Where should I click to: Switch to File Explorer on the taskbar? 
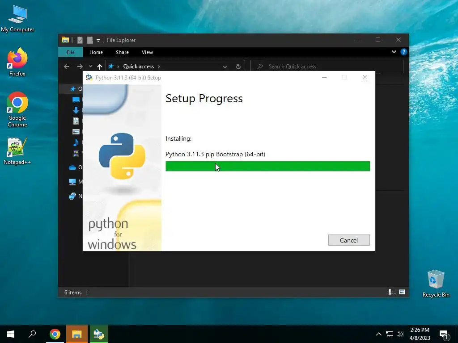click(77, 334)
